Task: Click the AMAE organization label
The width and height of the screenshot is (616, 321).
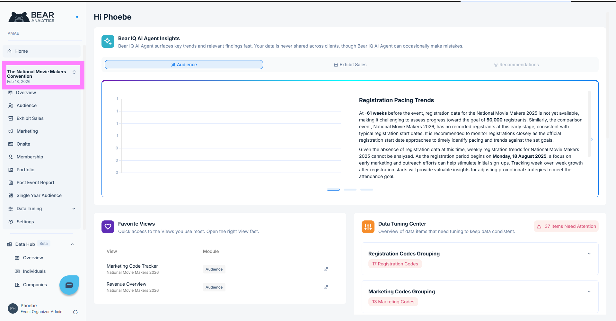Action: (13, 33)
